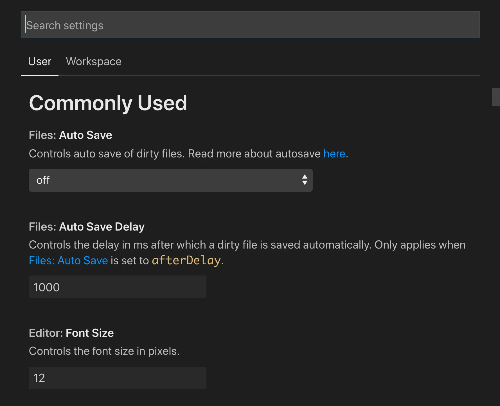This screenshot has height=406, width=500.
Task: Select the 'Editor: Font Size' setting title
Action: 71,333
